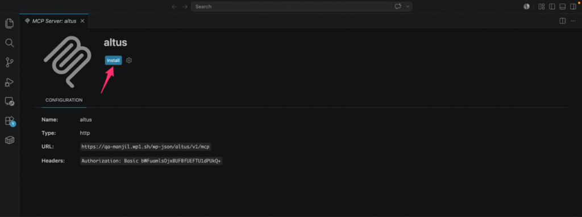Close the MCP Server: altus tab

[82, 21]
